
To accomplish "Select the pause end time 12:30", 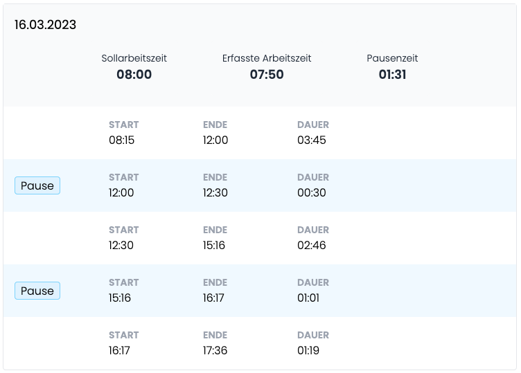I will (215, 192).
